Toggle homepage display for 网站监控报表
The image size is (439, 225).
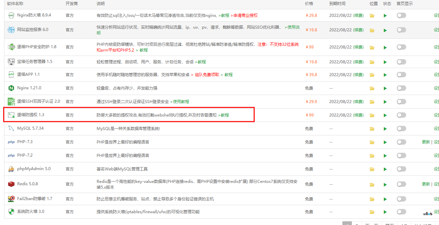[401, 30]
